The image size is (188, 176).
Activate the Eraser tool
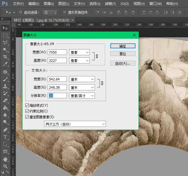click(5, 100)
